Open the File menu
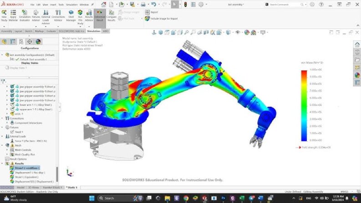This screenshot has height=203, width=361. pyautogui.click(x=32, y=5)
